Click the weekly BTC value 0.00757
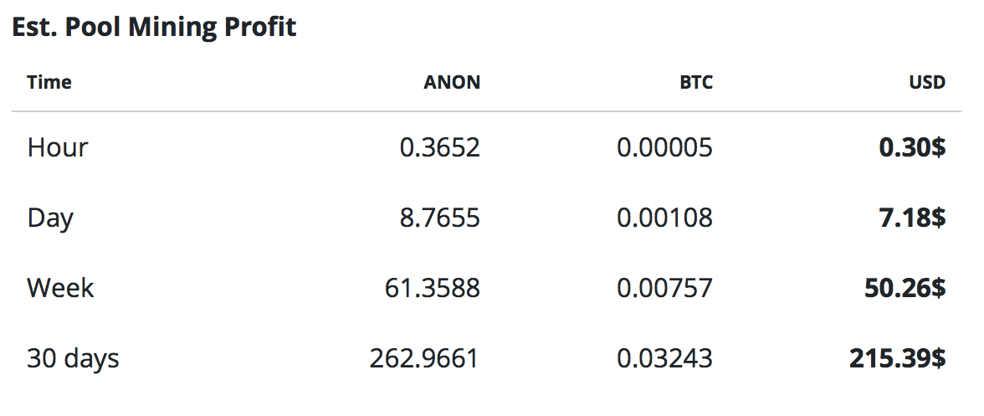 point(665,289)
